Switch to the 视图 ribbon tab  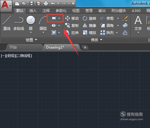(76, 11)
